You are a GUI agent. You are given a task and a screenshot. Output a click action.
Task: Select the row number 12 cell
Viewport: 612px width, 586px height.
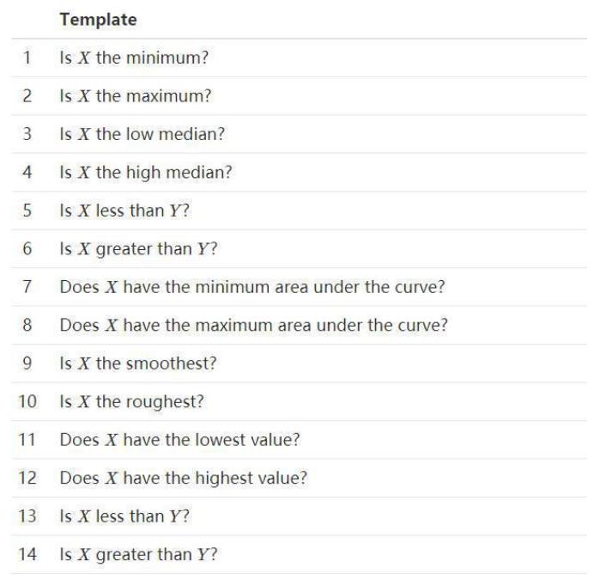27,478
